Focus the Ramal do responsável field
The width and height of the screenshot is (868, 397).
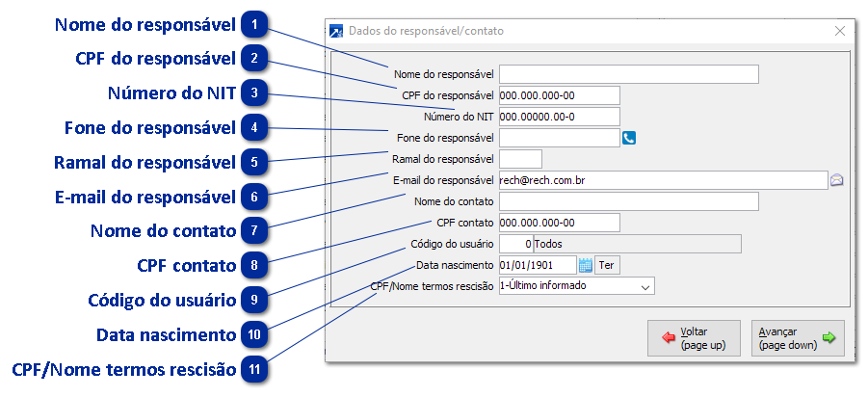tap(520, 159)
